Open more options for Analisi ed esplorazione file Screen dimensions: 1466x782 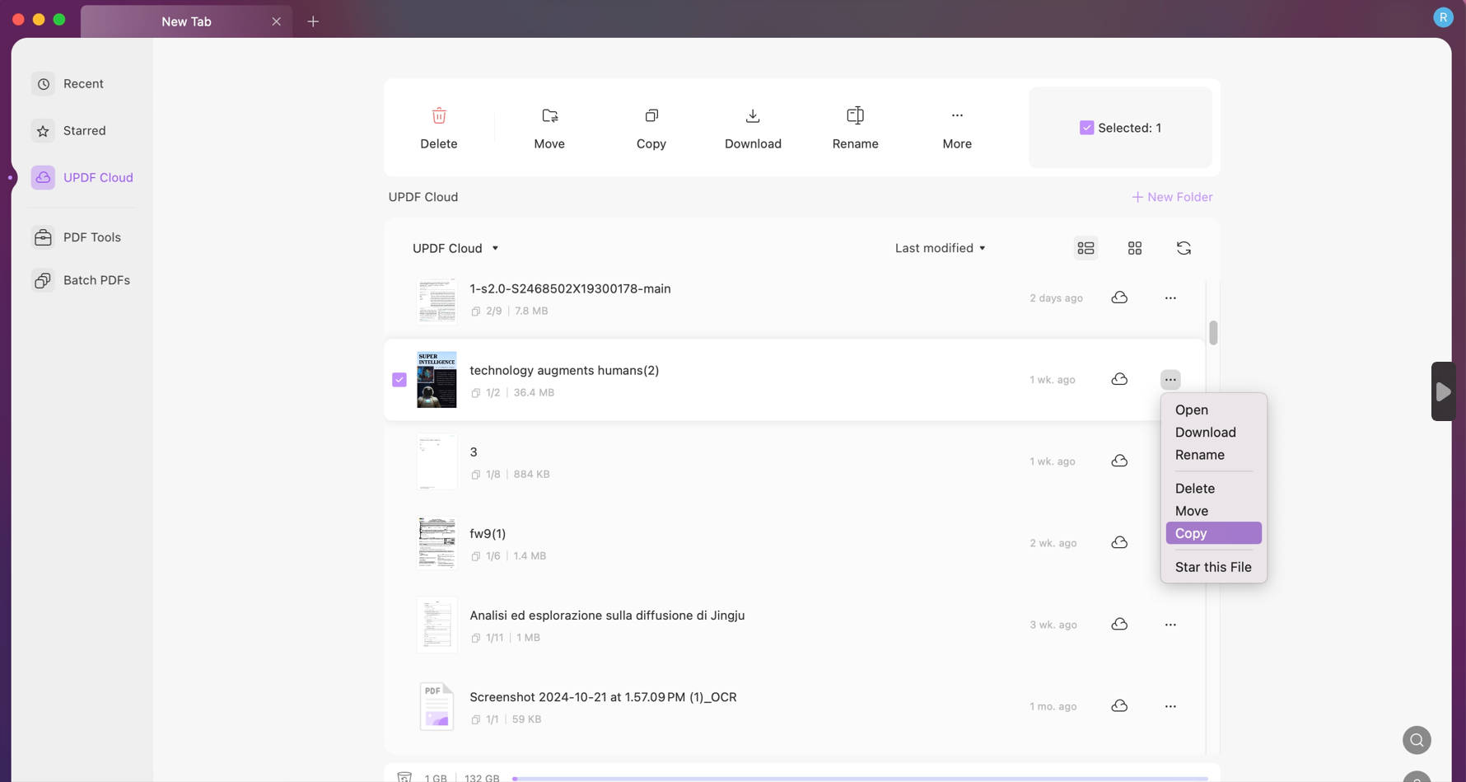coord(1170,624)
